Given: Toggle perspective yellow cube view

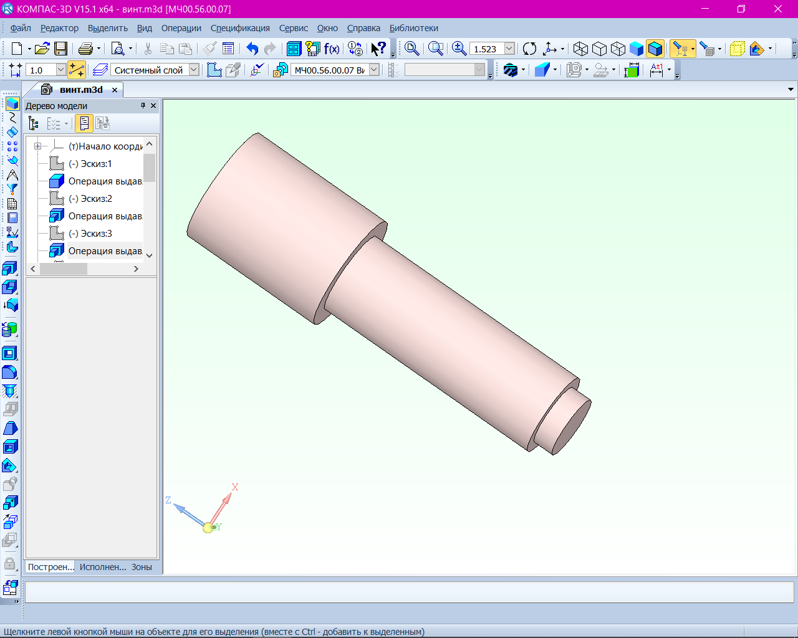Looking at the screenshot, I should pos(738,49).
